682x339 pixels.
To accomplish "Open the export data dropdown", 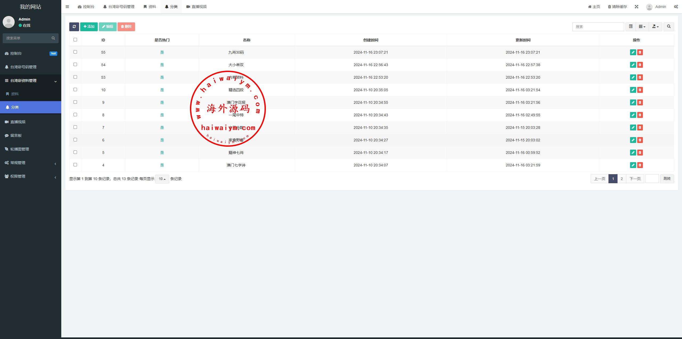I will 655,27.
